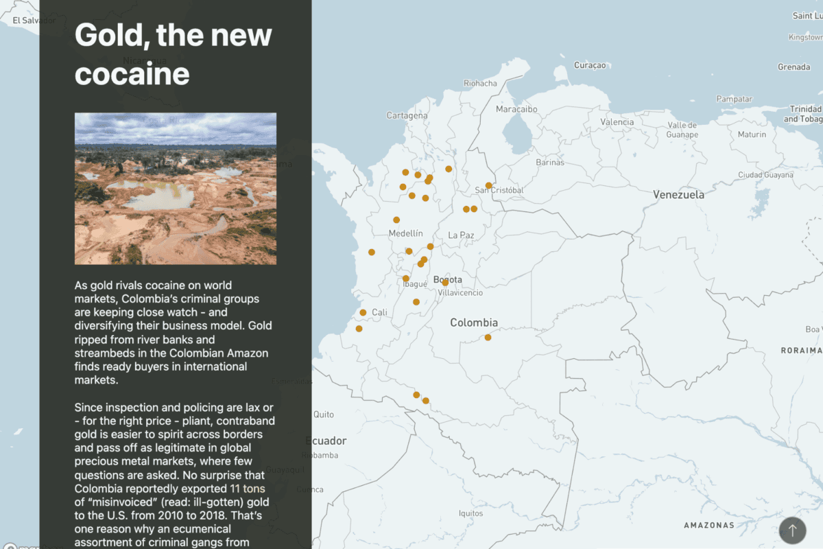Click the Valencia map label

pyautogui.click(x=617, y=121)
